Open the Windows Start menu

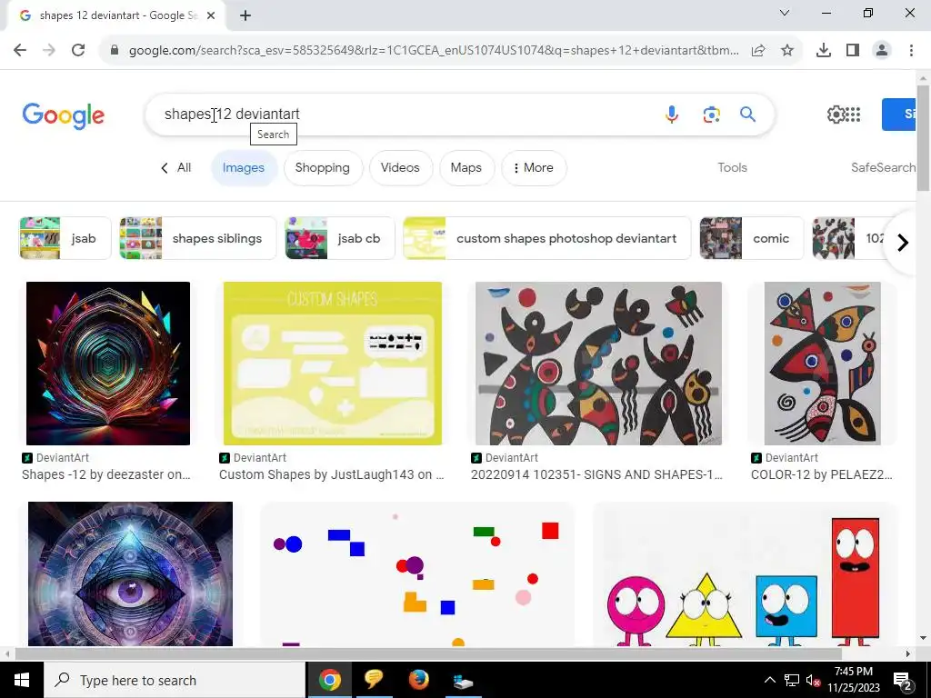(x=22, y=680)
